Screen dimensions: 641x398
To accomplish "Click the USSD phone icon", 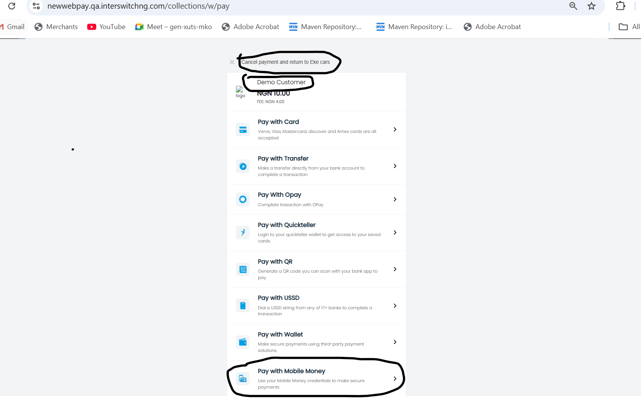I will point(243,306).
